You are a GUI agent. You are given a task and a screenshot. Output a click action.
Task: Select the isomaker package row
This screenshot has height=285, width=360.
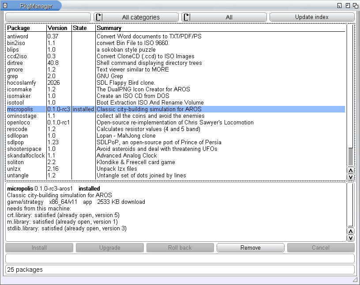click(x=176, y=96)
